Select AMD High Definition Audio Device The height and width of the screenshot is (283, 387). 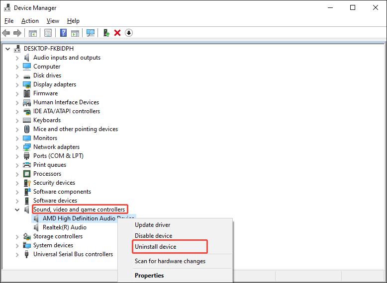pos(84,218)
